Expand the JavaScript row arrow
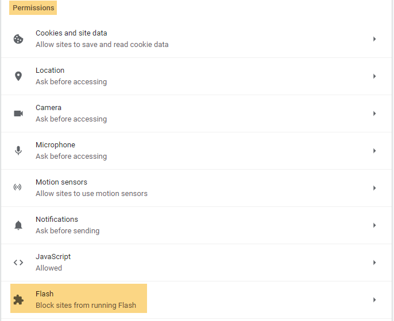Screen dimensions: 394x321 point(374,263)
